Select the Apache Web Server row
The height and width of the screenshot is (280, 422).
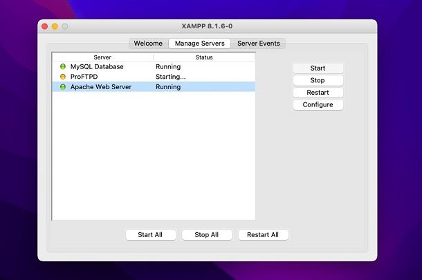154,87
